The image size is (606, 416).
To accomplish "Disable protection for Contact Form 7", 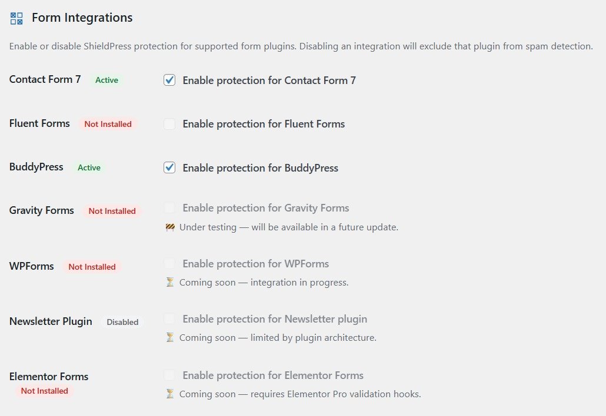I will tap(169, 80).
